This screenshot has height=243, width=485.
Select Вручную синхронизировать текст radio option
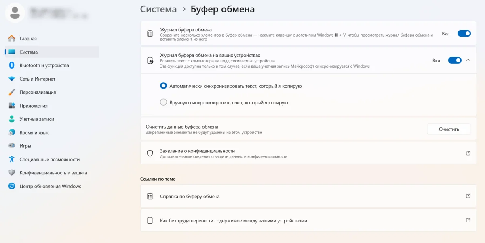coord(164,102)
